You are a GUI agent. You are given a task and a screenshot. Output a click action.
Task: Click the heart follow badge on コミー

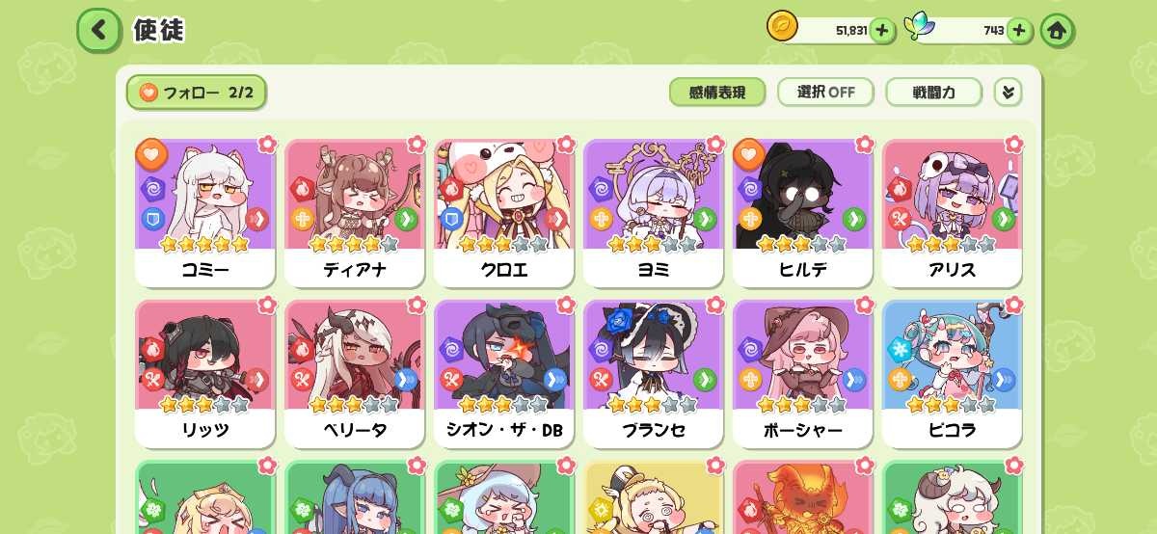click(151, 154)
